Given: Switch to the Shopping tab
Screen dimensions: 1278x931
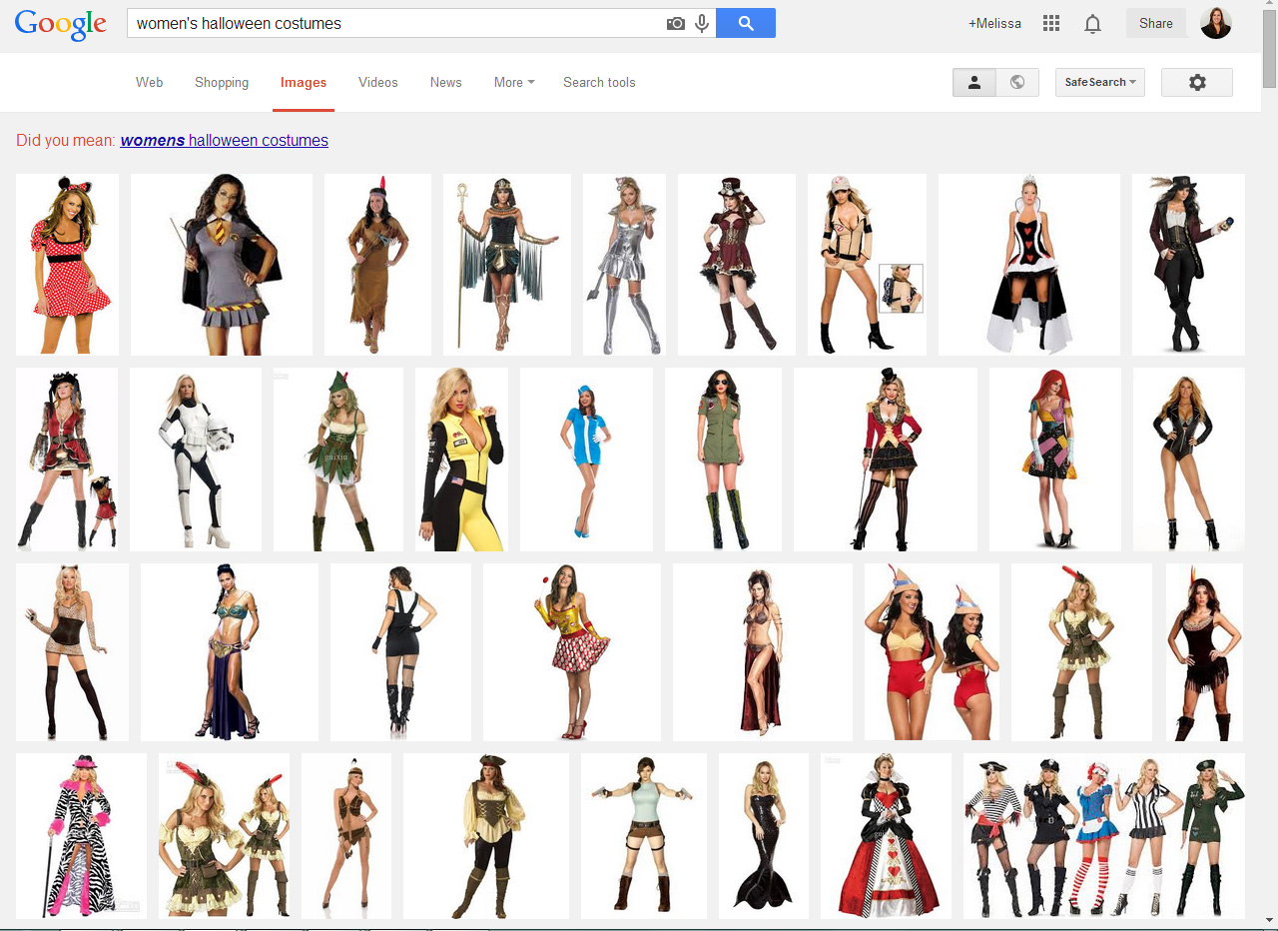Looking at the screenshot, I should 222,83.
